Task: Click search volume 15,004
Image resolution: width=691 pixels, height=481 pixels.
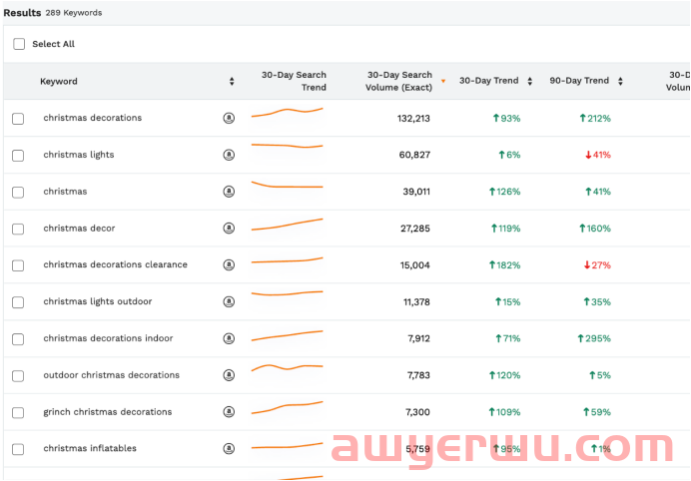Action: point(415,265)
